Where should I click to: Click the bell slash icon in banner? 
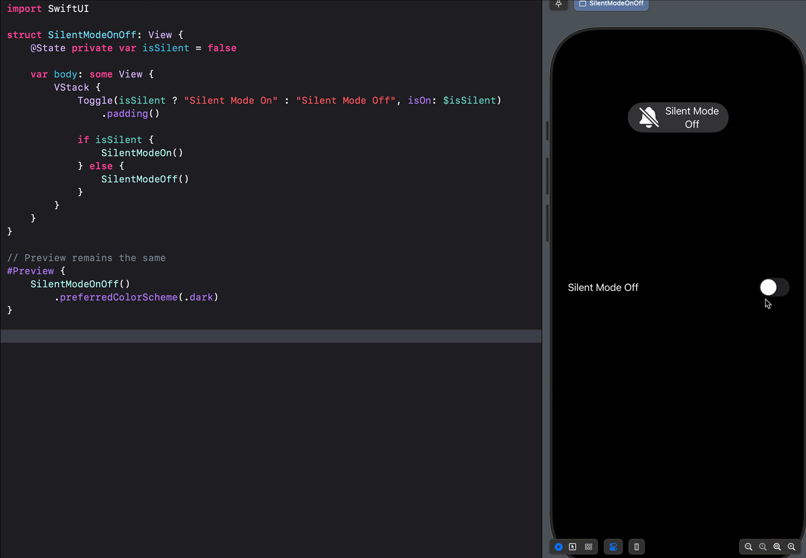[x=649, y=117]
